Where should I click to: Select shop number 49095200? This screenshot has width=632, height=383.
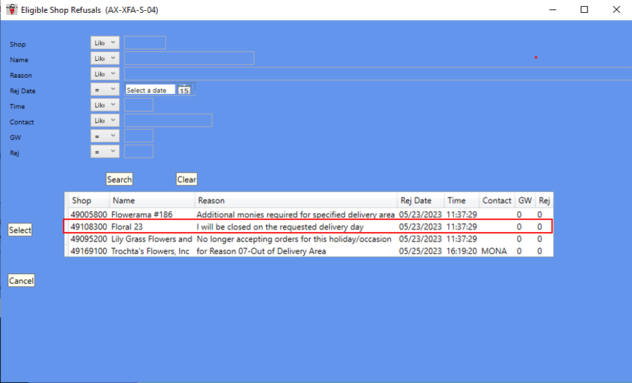coord(89,239)
